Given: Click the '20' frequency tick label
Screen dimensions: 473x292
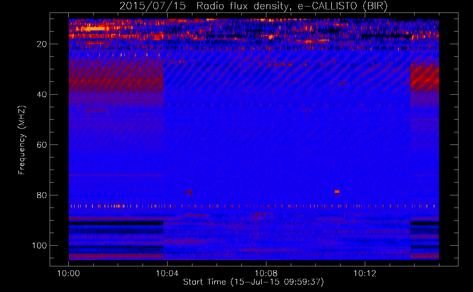Looking at the screenshot, I should click(x=42, y=44).
